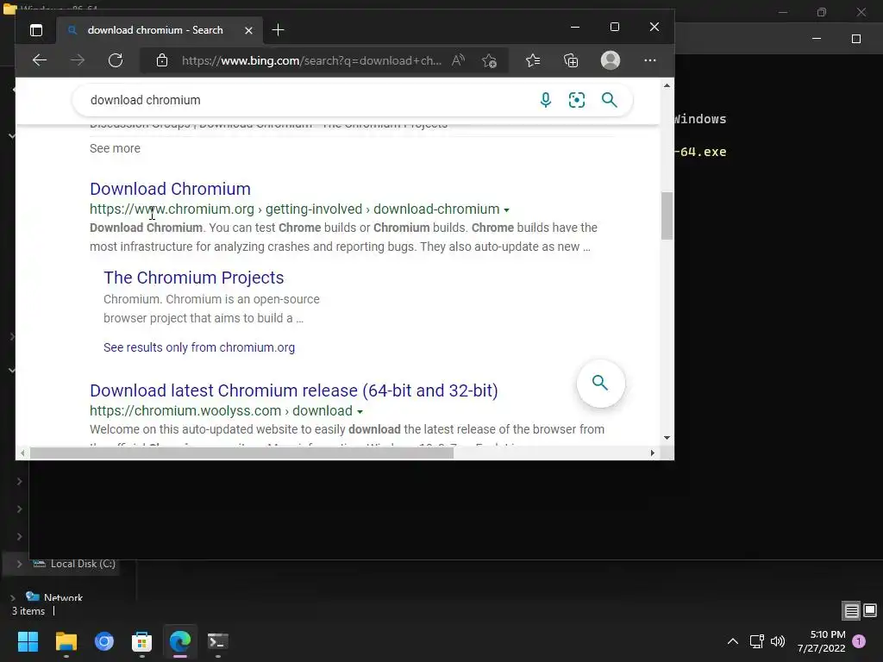Click the Edge tab actions menu icon
The width and height of the screenshot is (883, 662).
click(36, 30)
